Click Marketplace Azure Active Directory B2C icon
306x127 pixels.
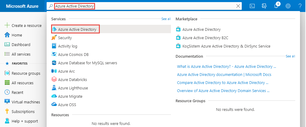tap(178, 38)
